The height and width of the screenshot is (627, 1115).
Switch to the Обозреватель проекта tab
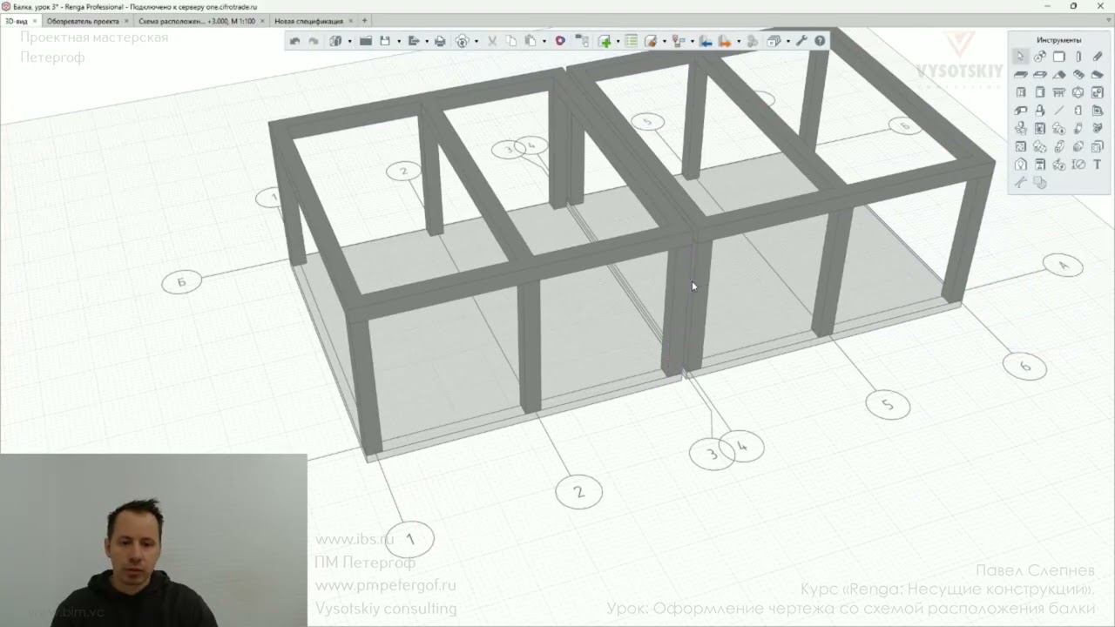point(83,21)
